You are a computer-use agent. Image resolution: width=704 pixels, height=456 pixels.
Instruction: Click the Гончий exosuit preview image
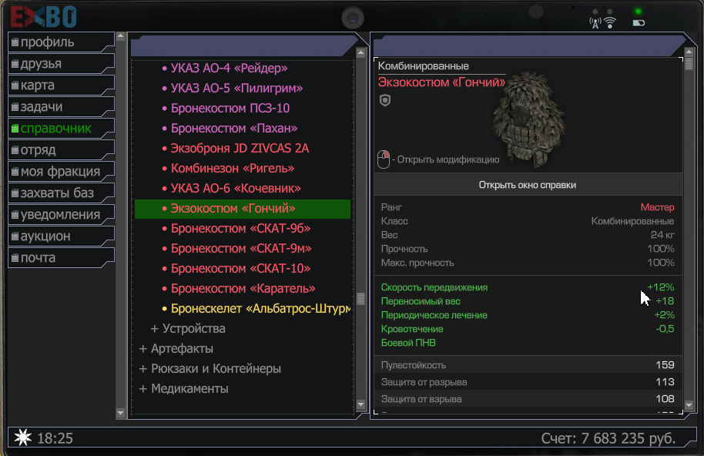click(x=528, y=119)
